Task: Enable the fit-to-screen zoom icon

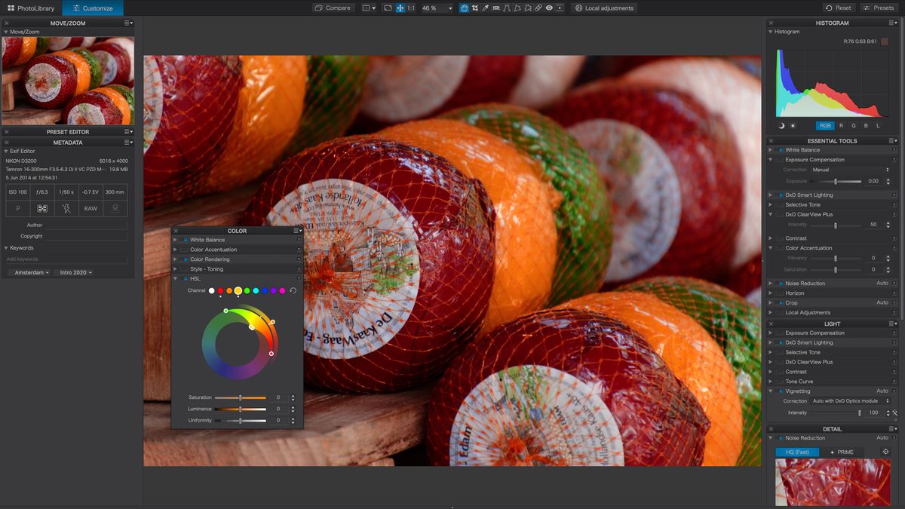Action: (x=388, y=8)
